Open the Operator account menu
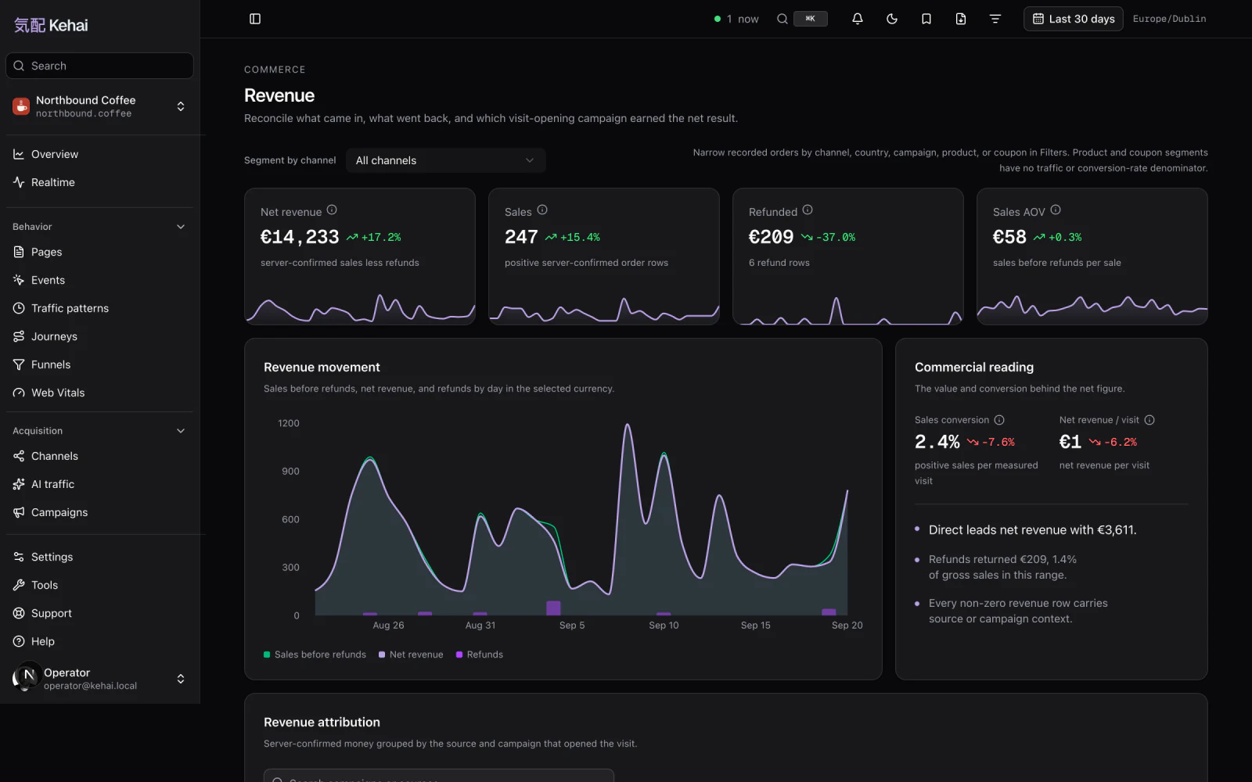This screenshot has width=1252, height=782. 99,679
